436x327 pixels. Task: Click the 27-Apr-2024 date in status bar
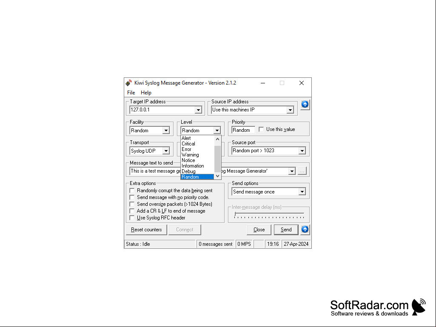point(296,244)
